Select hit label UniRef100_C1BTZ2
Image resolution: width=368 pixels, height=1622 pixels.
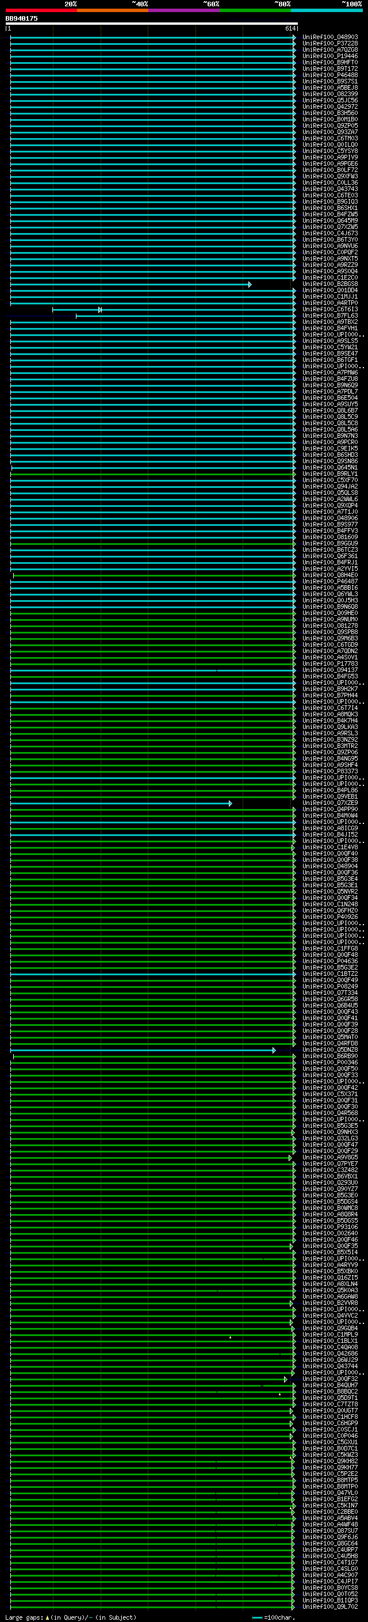tap(330, 974)
